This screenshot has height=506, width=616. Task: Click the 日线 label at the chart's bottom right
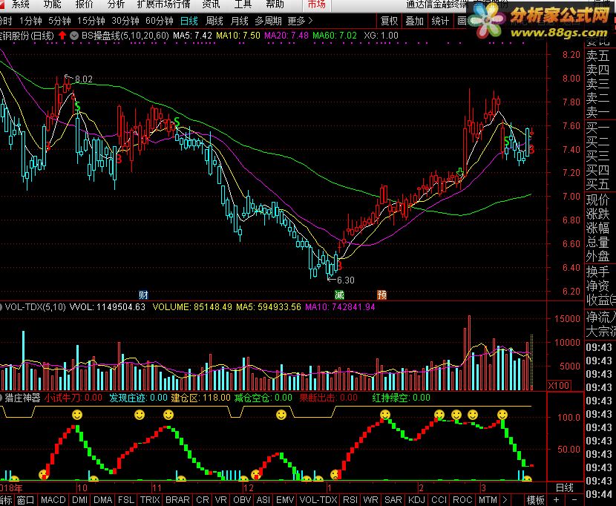coord(565,488)
